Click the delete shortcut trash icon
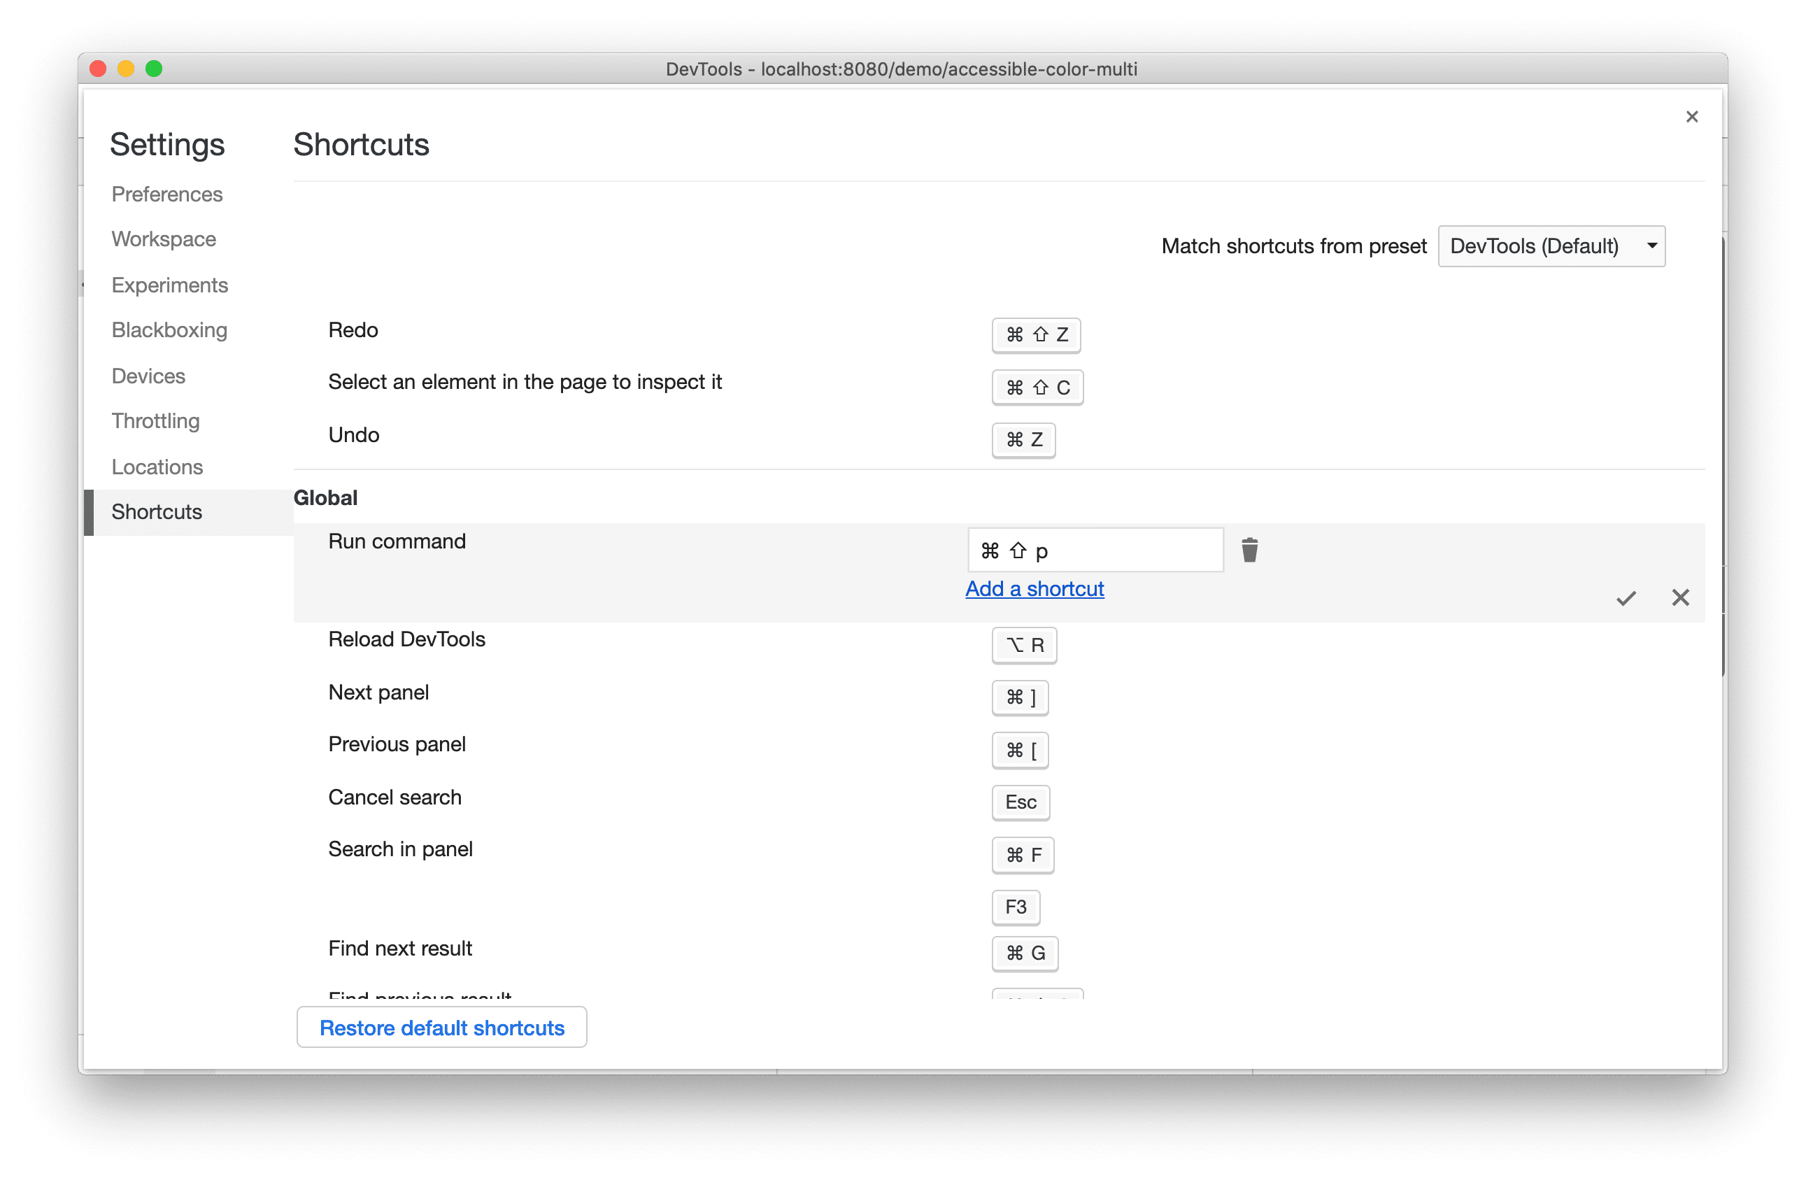The width and height of the screenshot is (1806, 1178). click(1249, 550)
